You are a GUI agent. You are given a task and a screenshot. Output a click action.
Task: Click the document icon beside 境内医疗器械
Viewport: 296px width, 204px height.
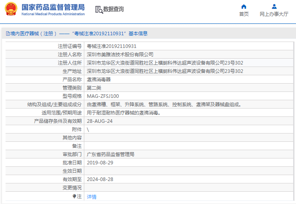point(7,34)
